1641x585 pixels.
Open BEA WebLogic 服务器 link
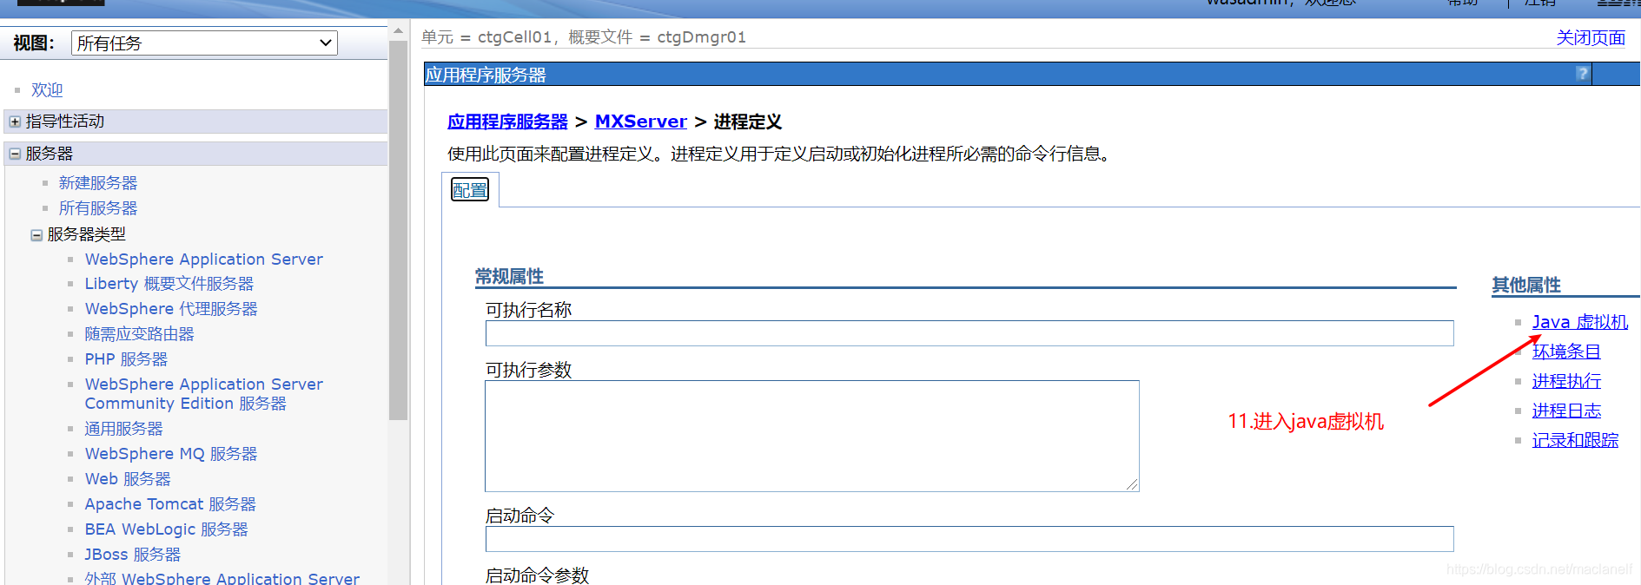167,529
